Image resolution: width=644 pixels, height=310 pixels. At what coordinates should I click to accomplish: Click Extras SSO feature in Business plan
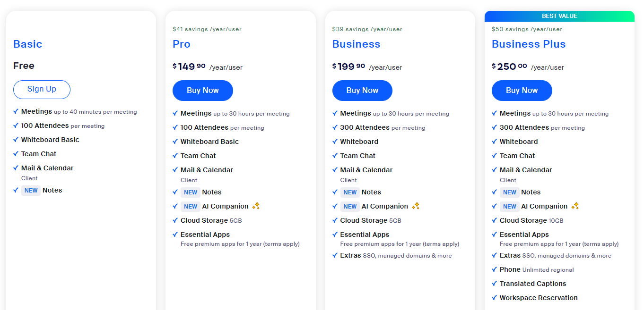coord(396,256)
